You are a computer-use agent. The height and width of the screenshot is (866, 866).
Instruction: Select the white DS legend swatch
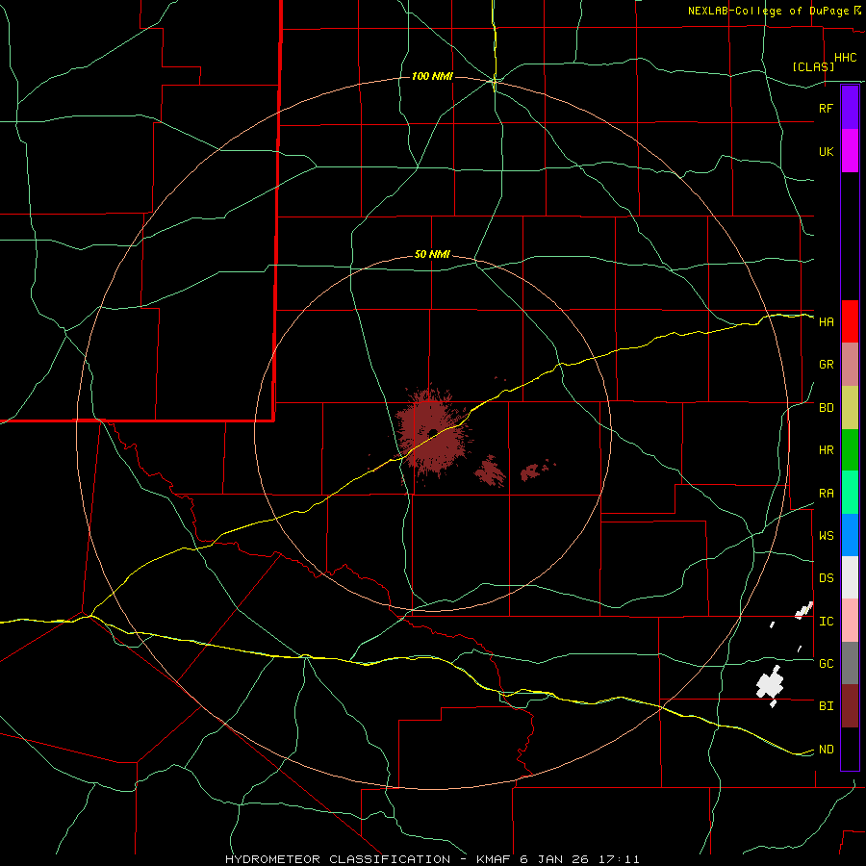[850, 577]
